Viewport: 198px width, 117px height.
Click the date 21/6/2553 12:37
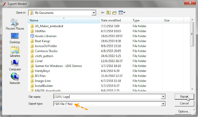tap(112, 76)
